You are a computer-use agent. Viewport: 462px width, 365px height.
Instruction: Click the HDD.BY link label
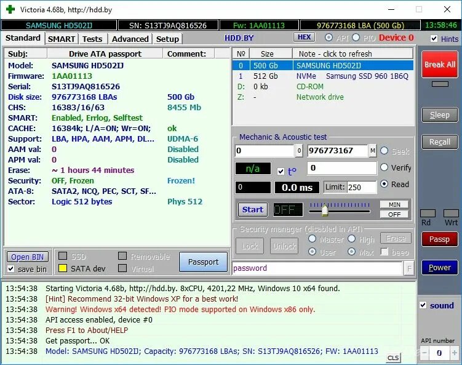(239, 38)
